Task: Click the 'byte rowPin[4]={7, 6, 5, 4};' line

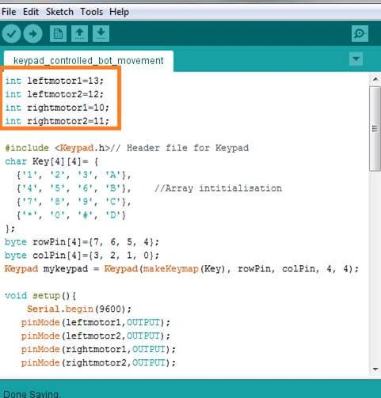Action: (x=82, y=242)
